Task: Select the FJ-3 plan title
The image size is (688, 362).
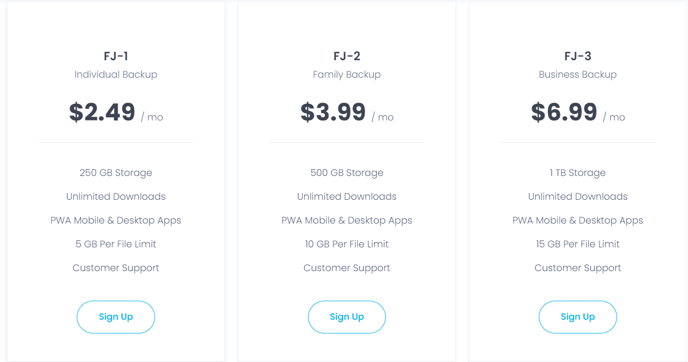Action: tap(577, 55)
